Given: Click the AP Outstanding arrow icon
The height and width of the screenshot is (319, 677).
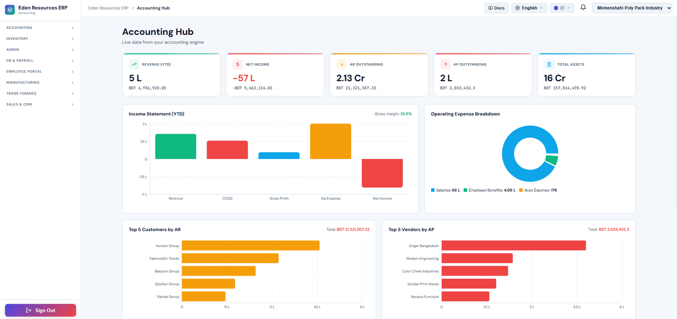Looking at the screenshot, I should click(445, 64).
